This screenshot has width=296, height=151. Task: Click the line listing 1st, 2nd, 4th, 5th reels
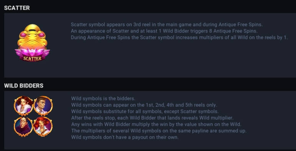144,105
